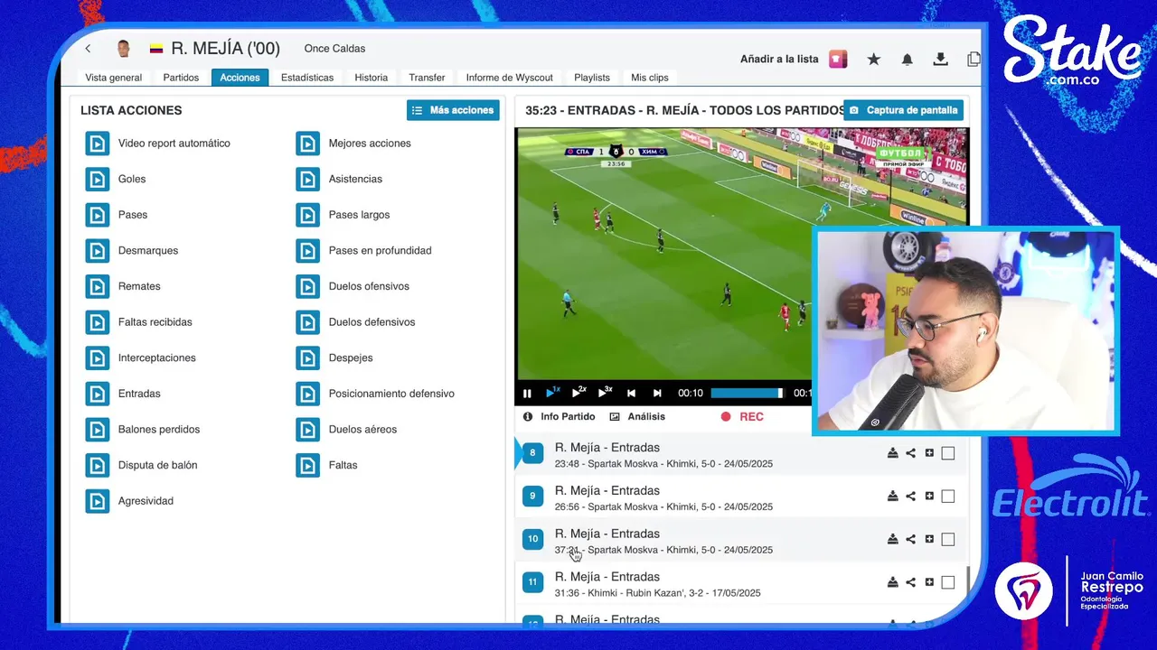Open the Transfer tab
Viewport: 1157px width, 650px height.
coord(427,78)
